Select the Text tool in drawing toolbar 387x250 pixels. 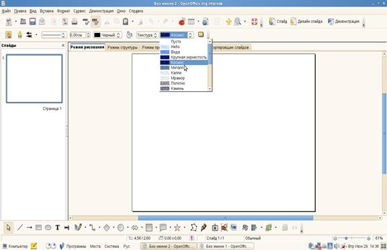point(57,227)
